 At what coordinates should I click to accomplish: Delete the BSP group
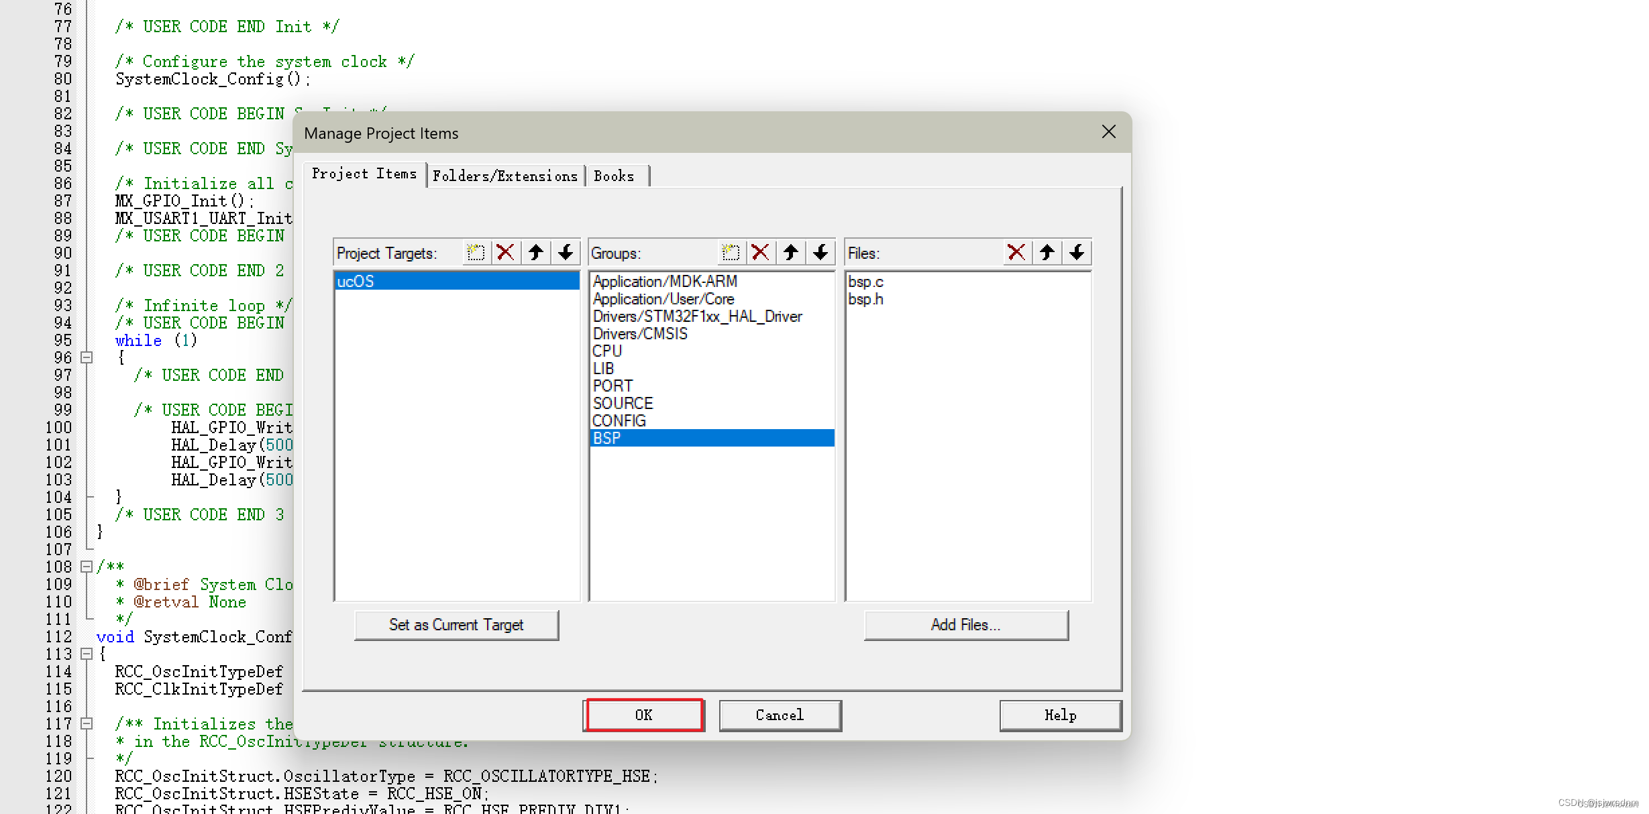pyautogui.click(x=761, y=253)
